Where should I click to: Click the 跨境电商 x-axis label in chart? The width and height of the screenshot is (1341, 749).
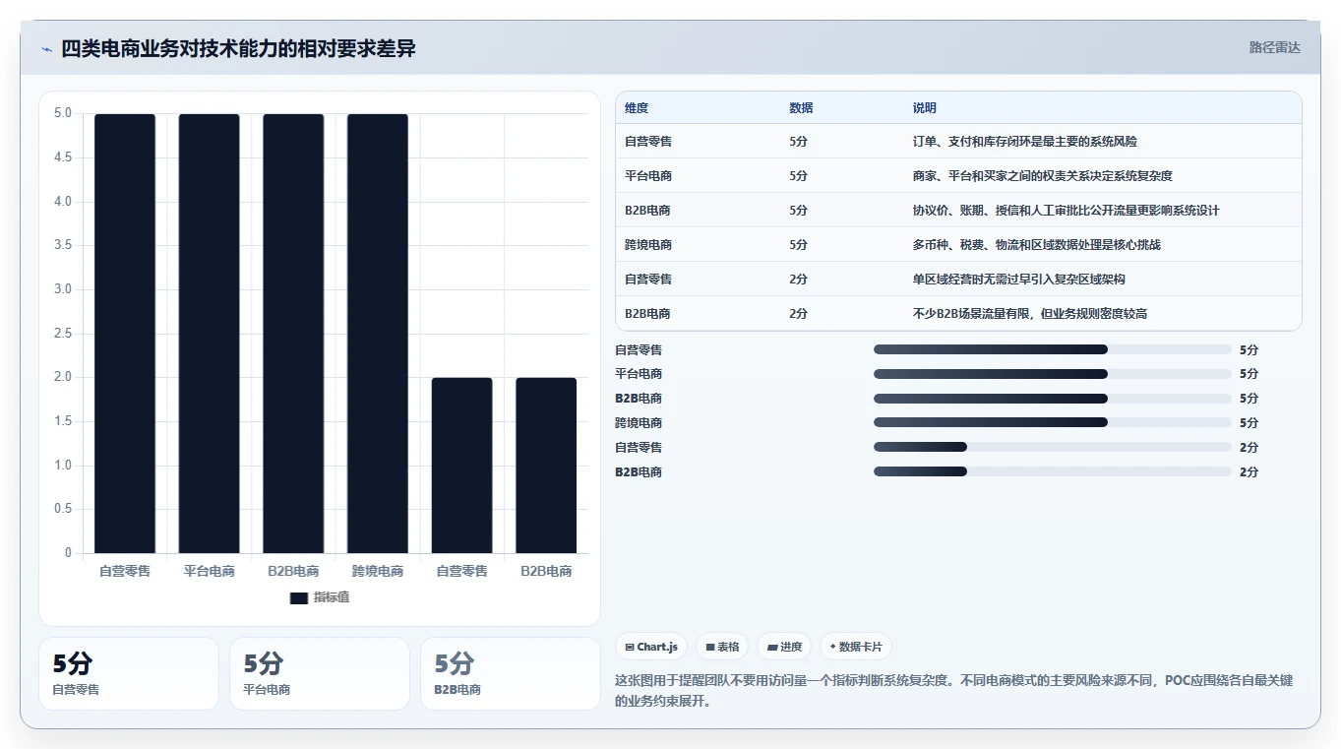coord(378,571)
